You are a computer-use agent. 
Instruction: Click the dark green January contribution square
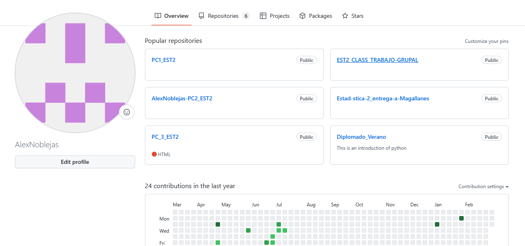[x=437, y=224]
